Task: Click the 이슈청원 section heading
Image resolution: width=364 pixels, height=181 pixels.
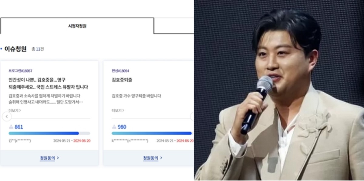Action: [15, 49]
